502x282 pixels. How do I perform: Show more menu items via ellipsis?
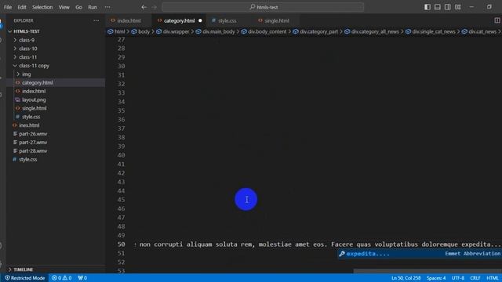point(107,7)
